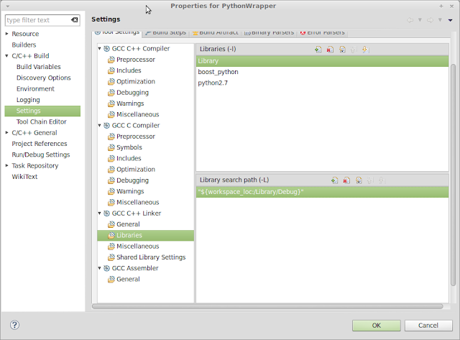
Task: Expand the Task Repository category
Action: pos(6,165)
